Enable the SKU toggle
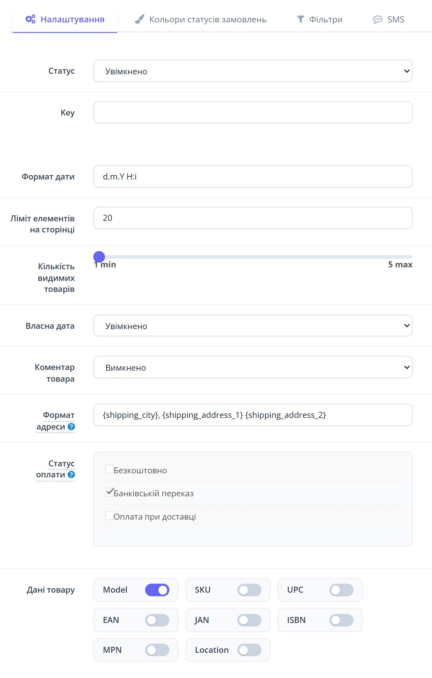 pyautogui.click(x=249, y=590)
